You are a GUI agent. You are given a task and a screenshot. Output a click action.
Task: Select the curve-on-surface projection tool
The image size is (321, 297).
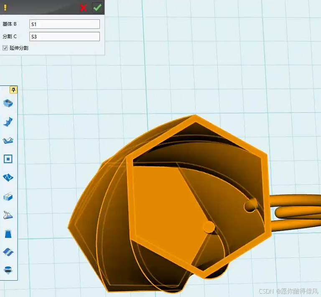click(x=8, y=178)
